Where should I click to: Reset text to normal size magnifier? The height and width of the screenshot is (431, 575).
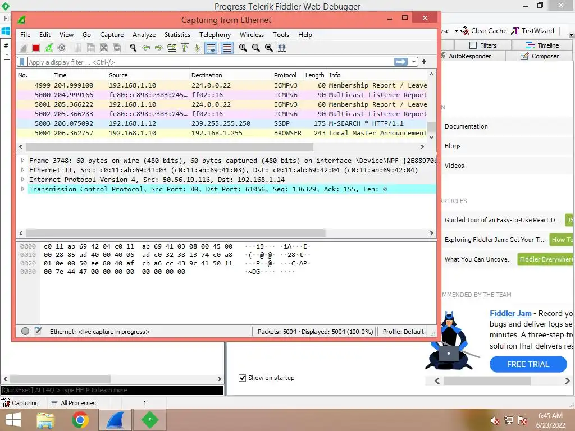coord(269,48)
